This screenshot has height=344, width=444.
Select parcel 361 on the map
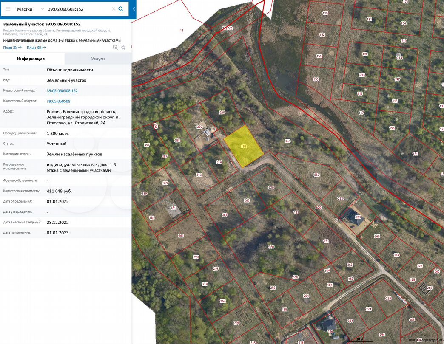225,215
